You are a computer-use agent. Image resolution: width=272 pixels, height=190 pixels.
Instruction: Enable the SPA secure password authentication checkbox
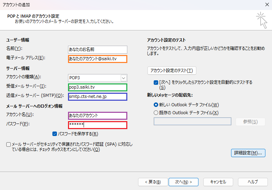click(x=8, y=144)
